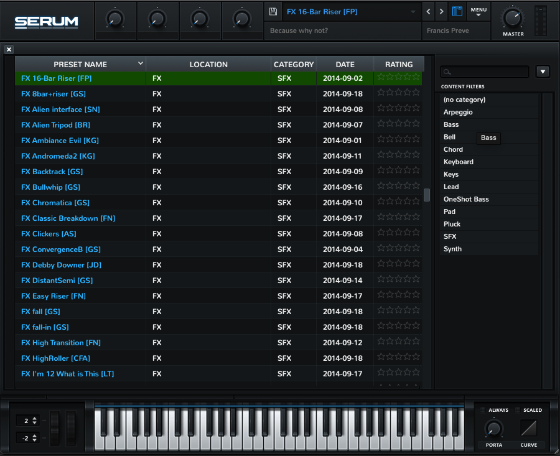This screenshot has height=456, width=560.
Task: Go to the next preset arrow
Action: (x=441, y=11)
